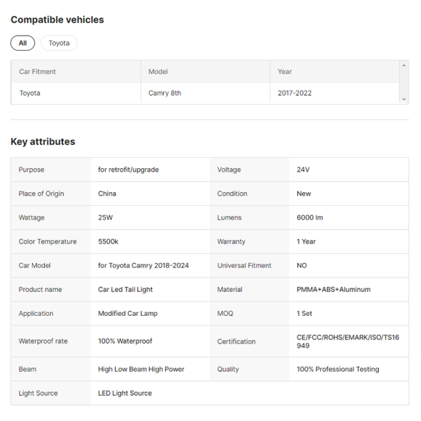421x421 pixels.
Task: Click for Toyota Camry 2018-2024 value
Action: point(143,266)
